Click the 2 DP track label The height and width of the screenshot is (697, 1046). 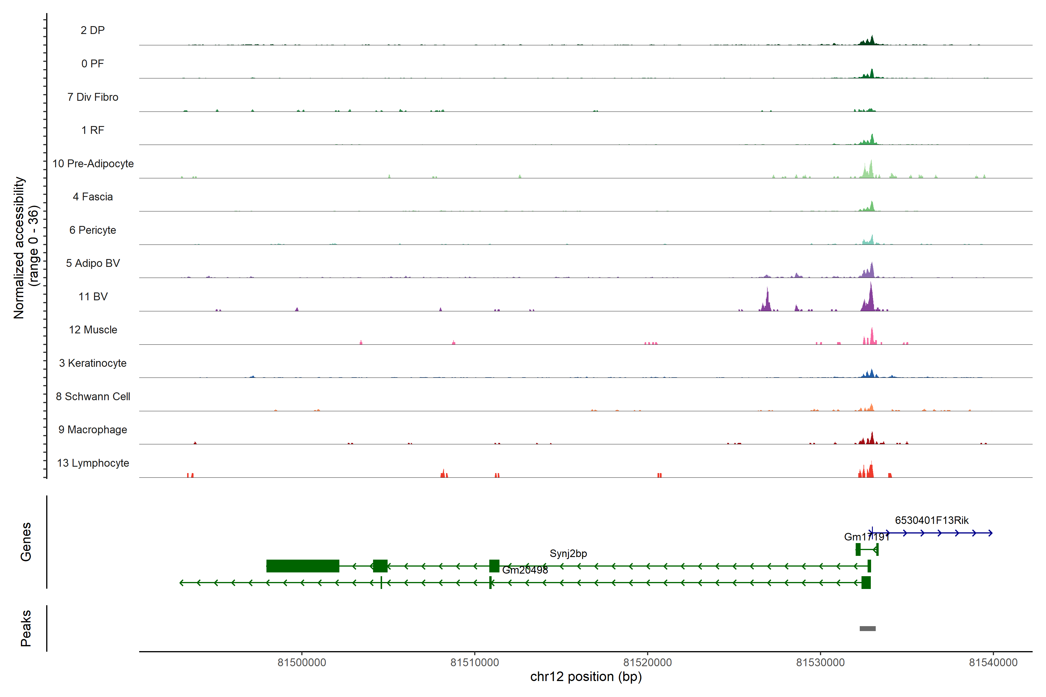92,30
